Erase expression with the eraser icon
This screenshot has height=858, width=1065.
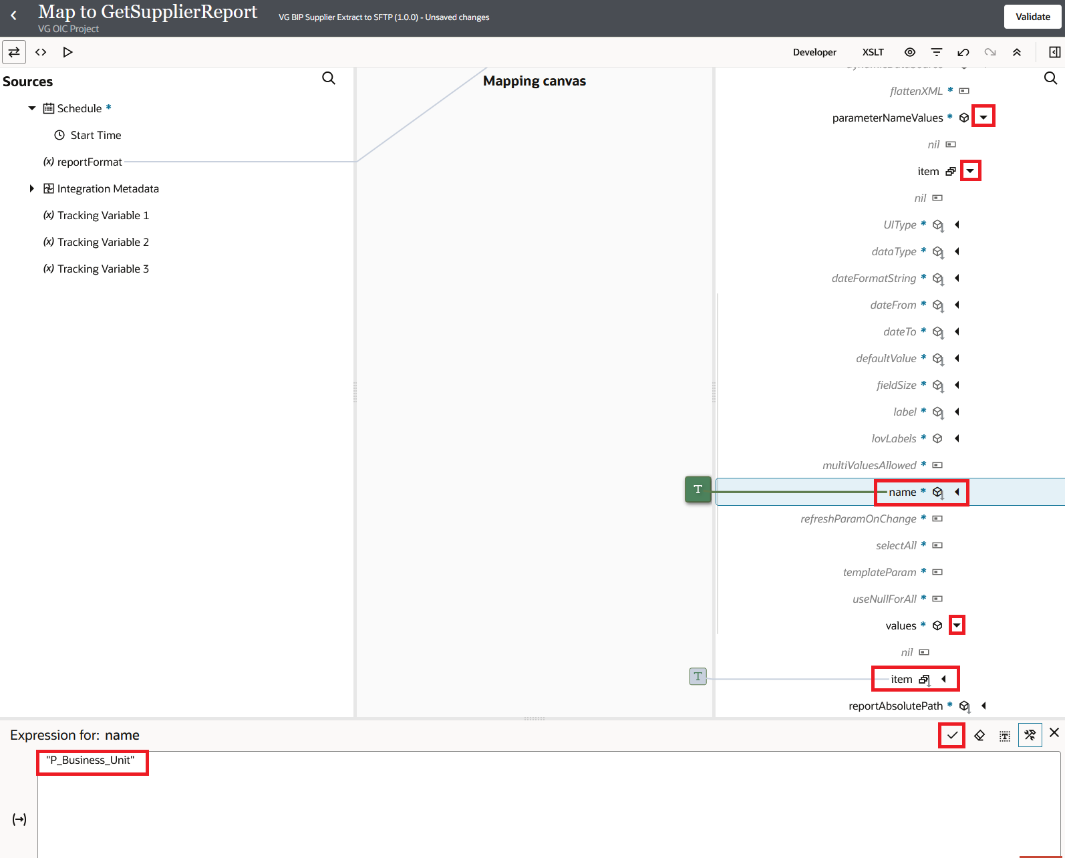979,736
